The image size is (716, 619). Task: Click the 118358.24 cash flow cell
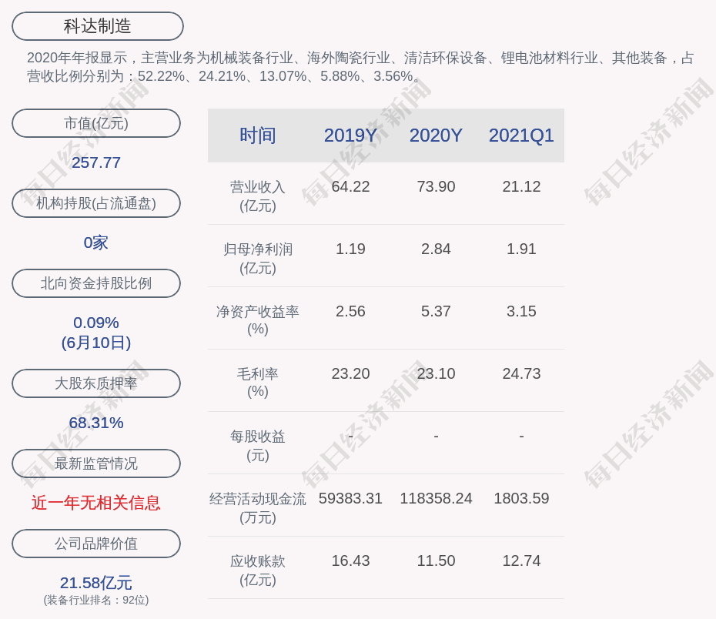coord(436,498)
